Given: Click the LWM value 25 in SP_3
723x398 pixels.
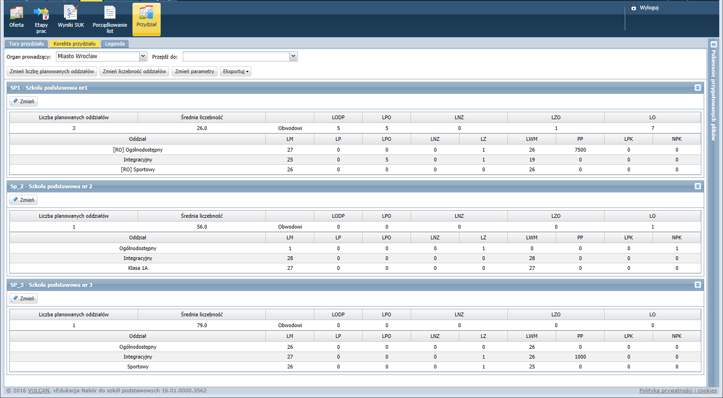Looking at the screenshot, I should pos(532,367).
